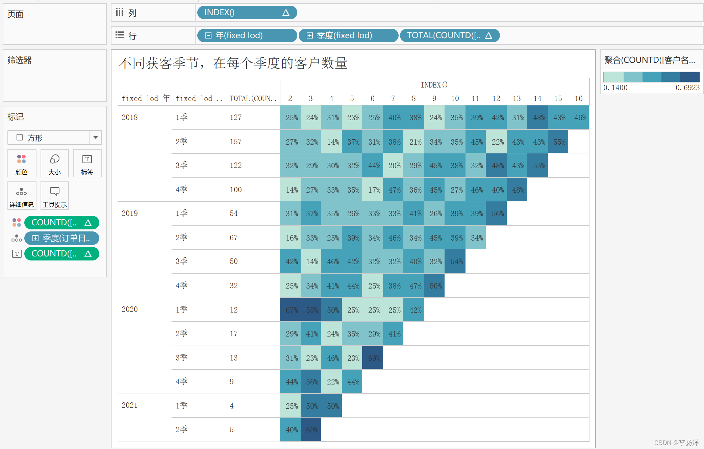Viewport: 704px width, 449px height.
Task: Click the Size (大小) marks button
Action: [x=54, y=164]
